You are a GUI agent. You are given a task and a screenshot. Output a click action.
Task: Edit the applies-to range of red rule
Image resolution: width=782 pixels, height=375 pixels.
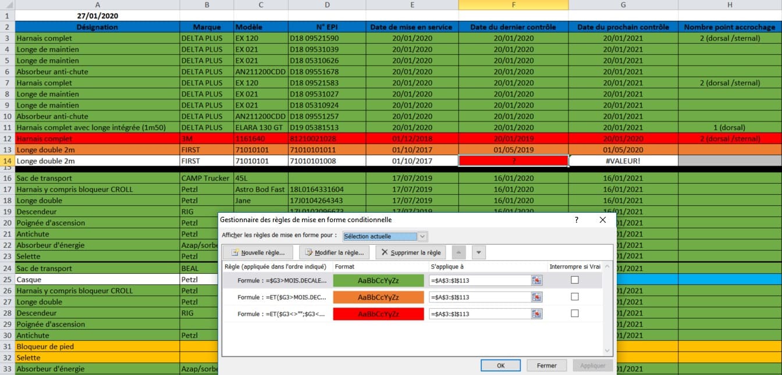[479, 314]
